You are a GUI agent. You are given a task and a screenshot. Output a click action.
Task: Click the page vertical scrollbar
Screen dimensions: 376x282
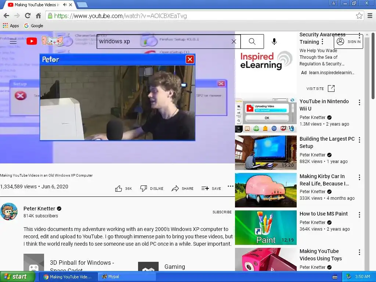click(x=373, y=66)
